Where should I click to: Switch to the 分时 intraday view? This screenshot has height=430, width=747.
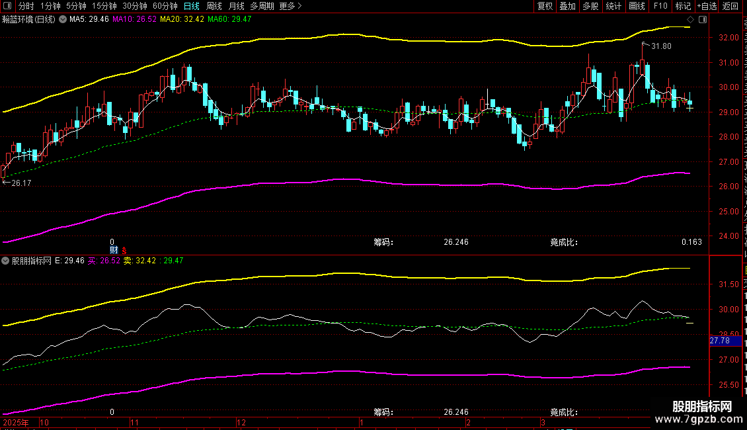(x=26, y=6)
